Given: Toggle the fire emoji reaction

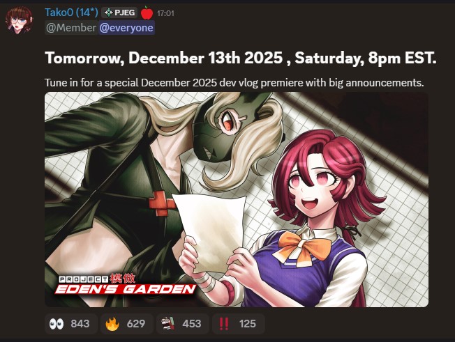Looking at the screenshot, I should 126,323.
